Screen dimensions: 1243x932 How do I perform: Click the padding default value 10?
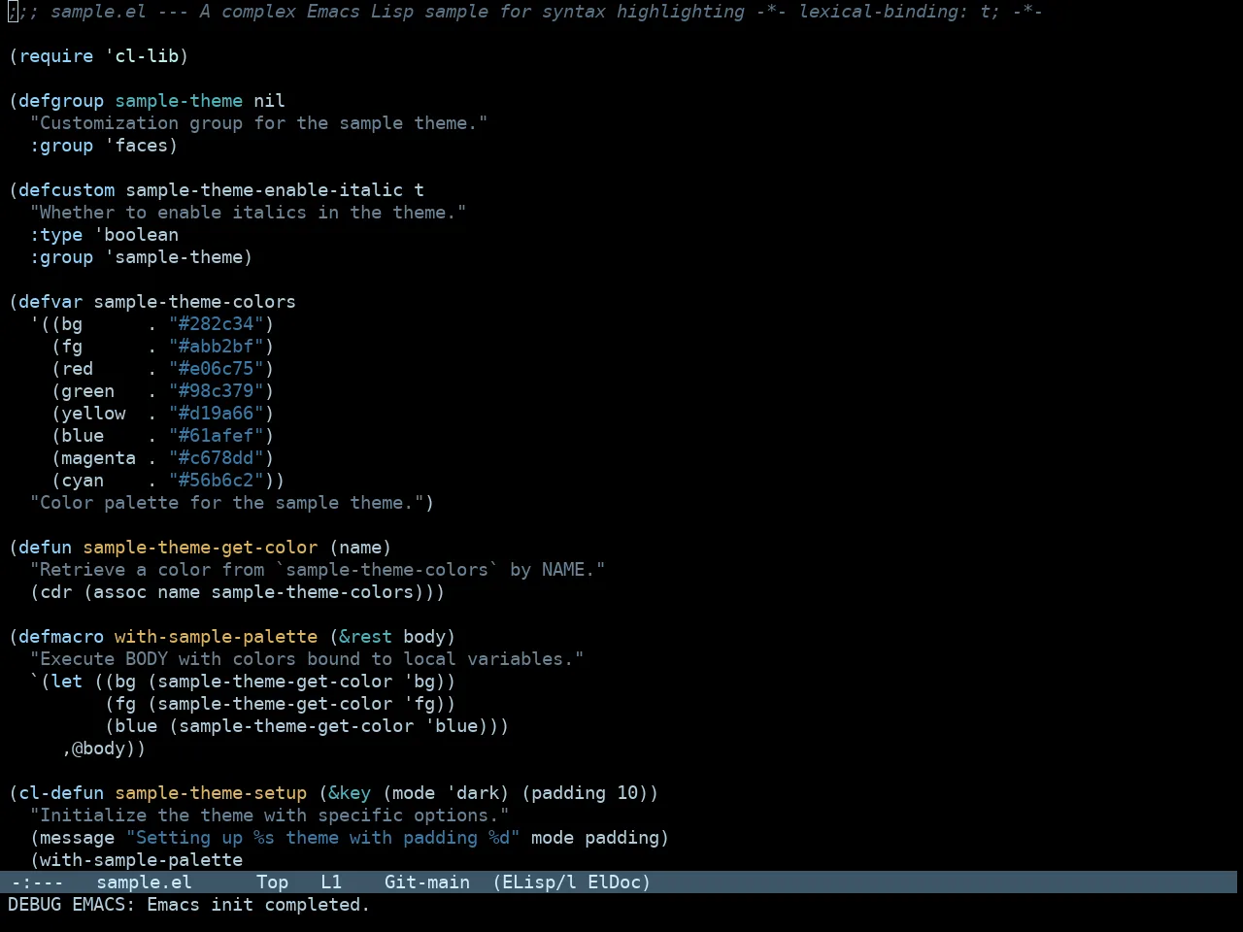pyautogui.click(x=627, y=792)
